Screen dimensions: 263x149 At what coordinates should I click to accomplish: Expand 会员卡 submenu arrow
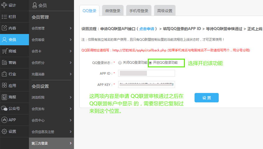click(71, 51)
